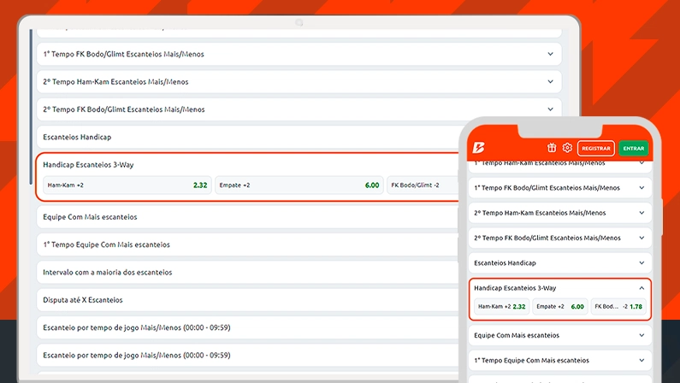Open laptop 'Disputa até X Escanteios' row
The image size is (680, 383).
tap(248, 300)
